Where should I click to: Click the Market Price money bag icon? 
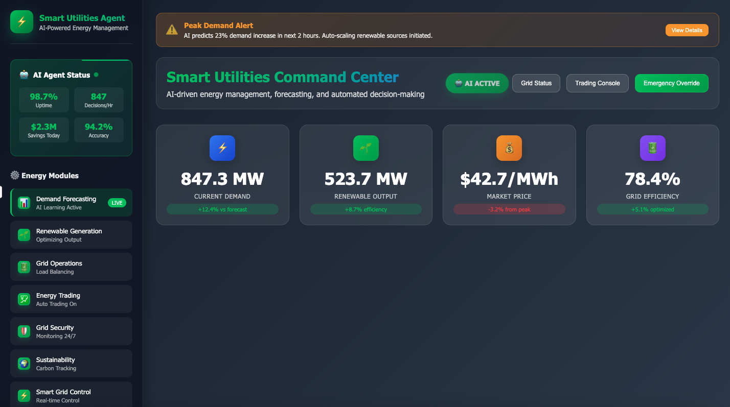509,148
